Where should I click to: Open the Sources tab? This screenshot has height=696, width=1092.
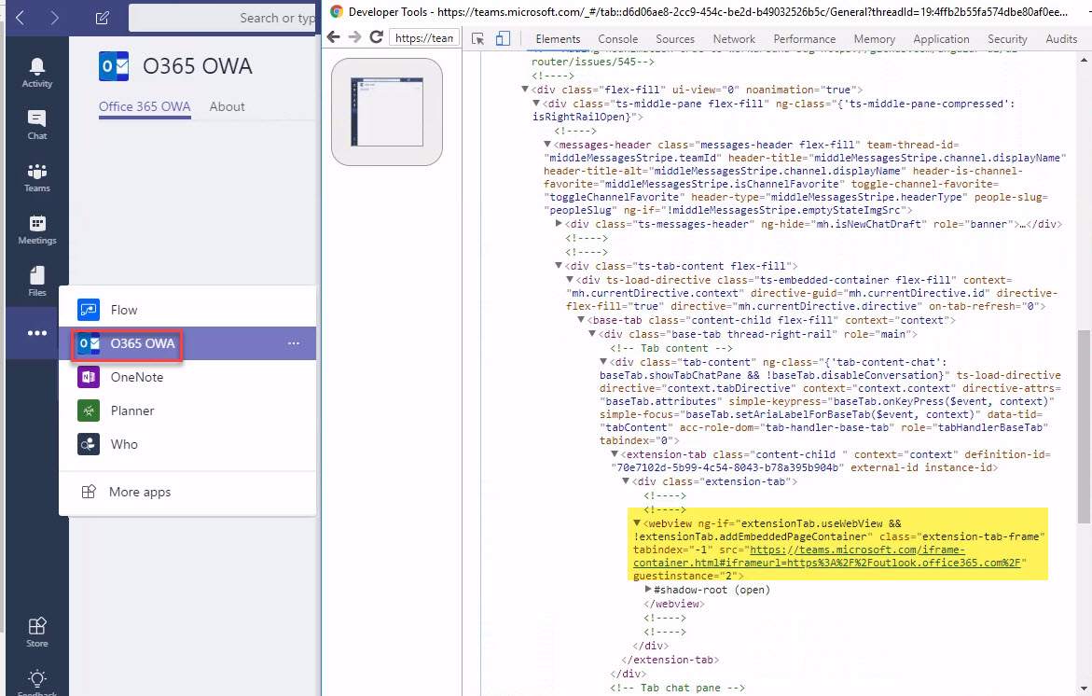click(675, 39)
